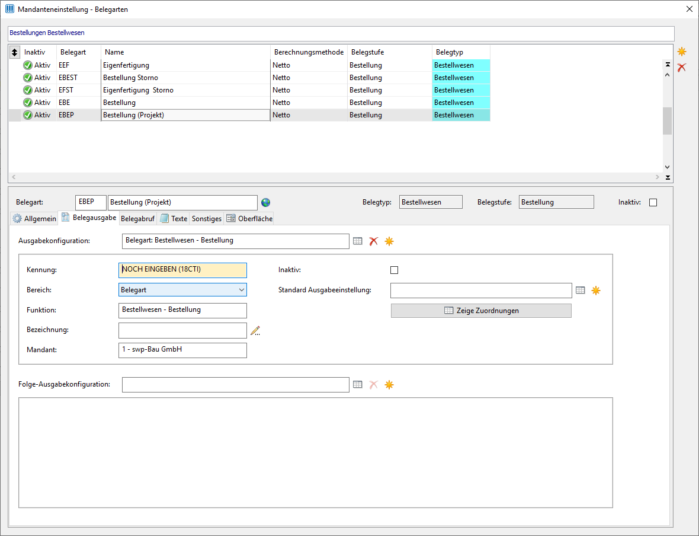Switch to the Belegabruf tab

click(137, 219)
